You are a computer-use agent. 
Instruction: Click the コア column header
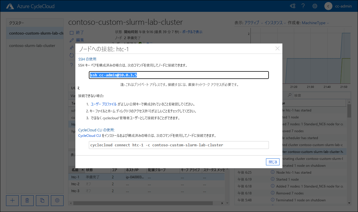[118, 170]
